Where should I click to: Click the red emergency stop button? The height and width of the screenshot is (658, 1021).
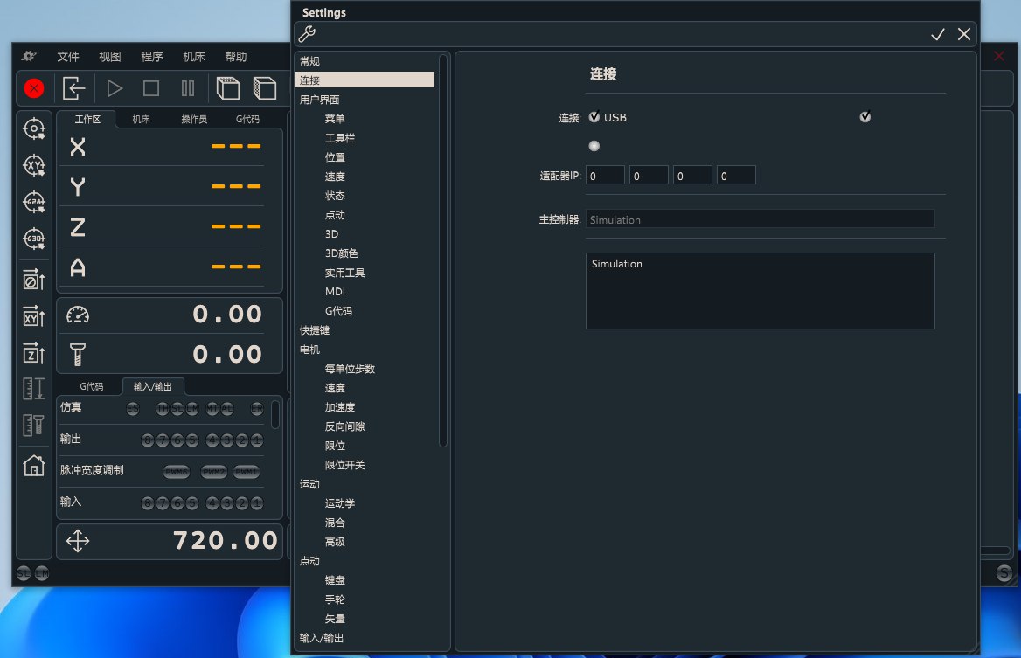point(34,87)
